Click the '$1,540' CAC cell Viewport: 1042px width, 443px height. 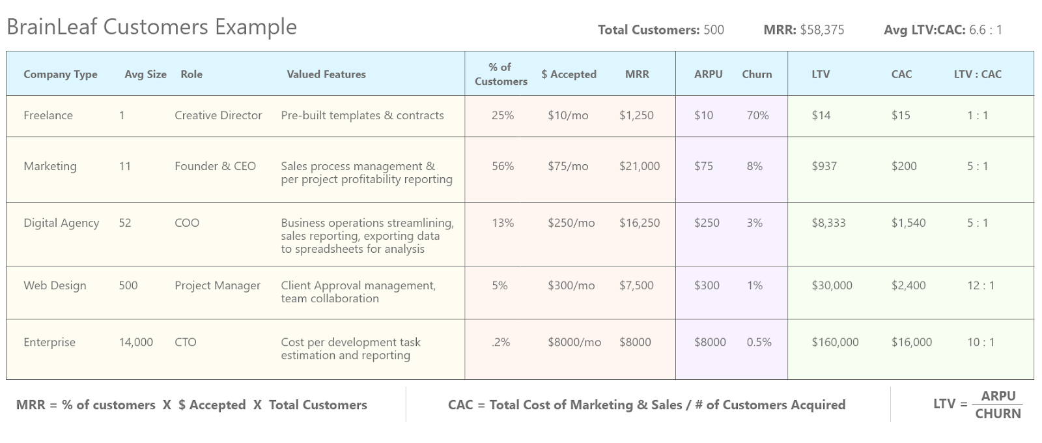(x=908, y=223)
